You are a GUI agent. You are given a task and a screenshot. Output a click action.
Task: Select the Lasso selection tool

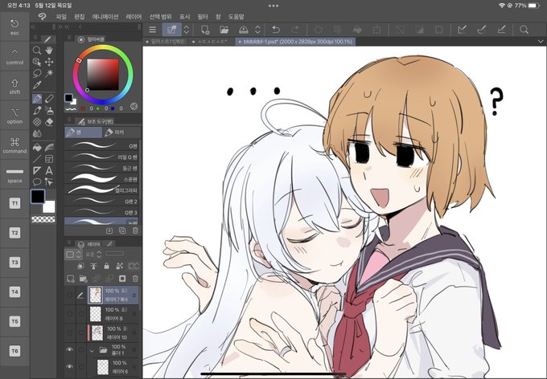coord(37,74)
